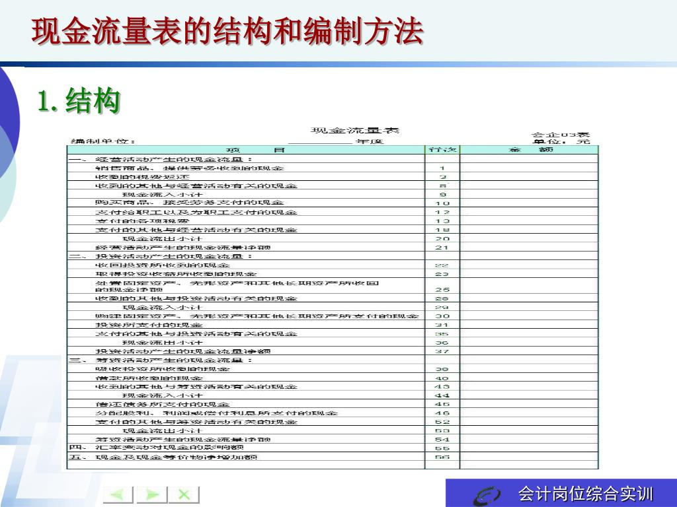Click table caption 现金流量表
This screenshot has height=507, width=677.
click(x=355, y=130)
